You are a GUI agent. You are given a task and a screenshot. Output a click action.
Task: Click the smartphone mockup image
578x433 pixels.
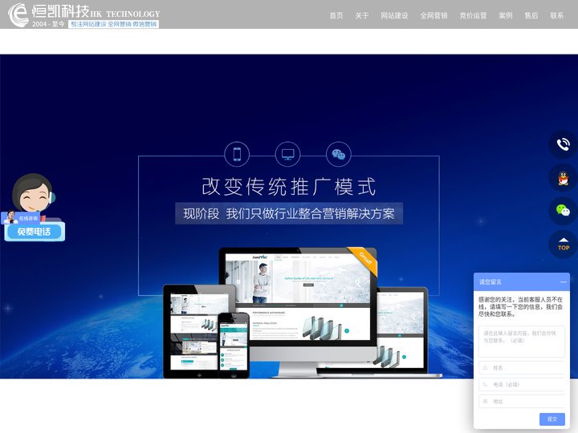[234, 346]
